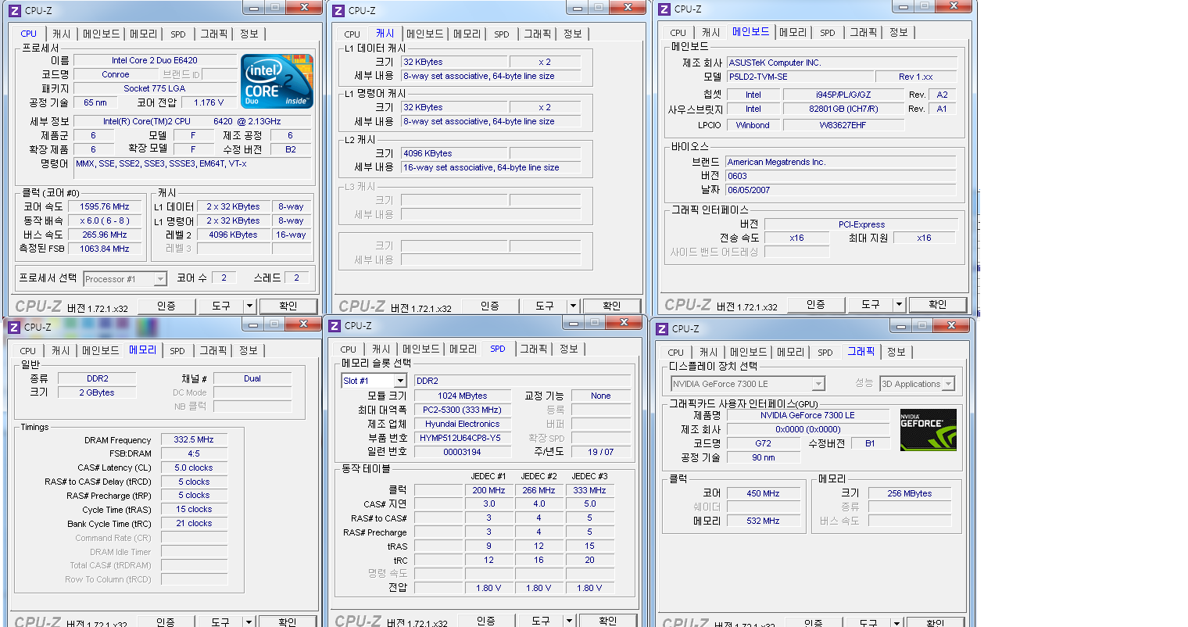The height and width of the screenshot is (627, 1188).
Task: Click the module size value 1024 MBytes
Action: [x=463, y=396]
